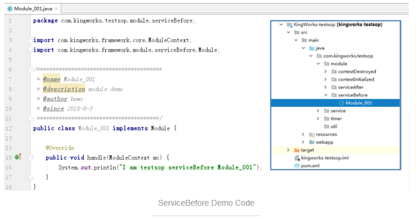Collapse the src folder chevron
This screenshot has height=219, width=416.
288,32
